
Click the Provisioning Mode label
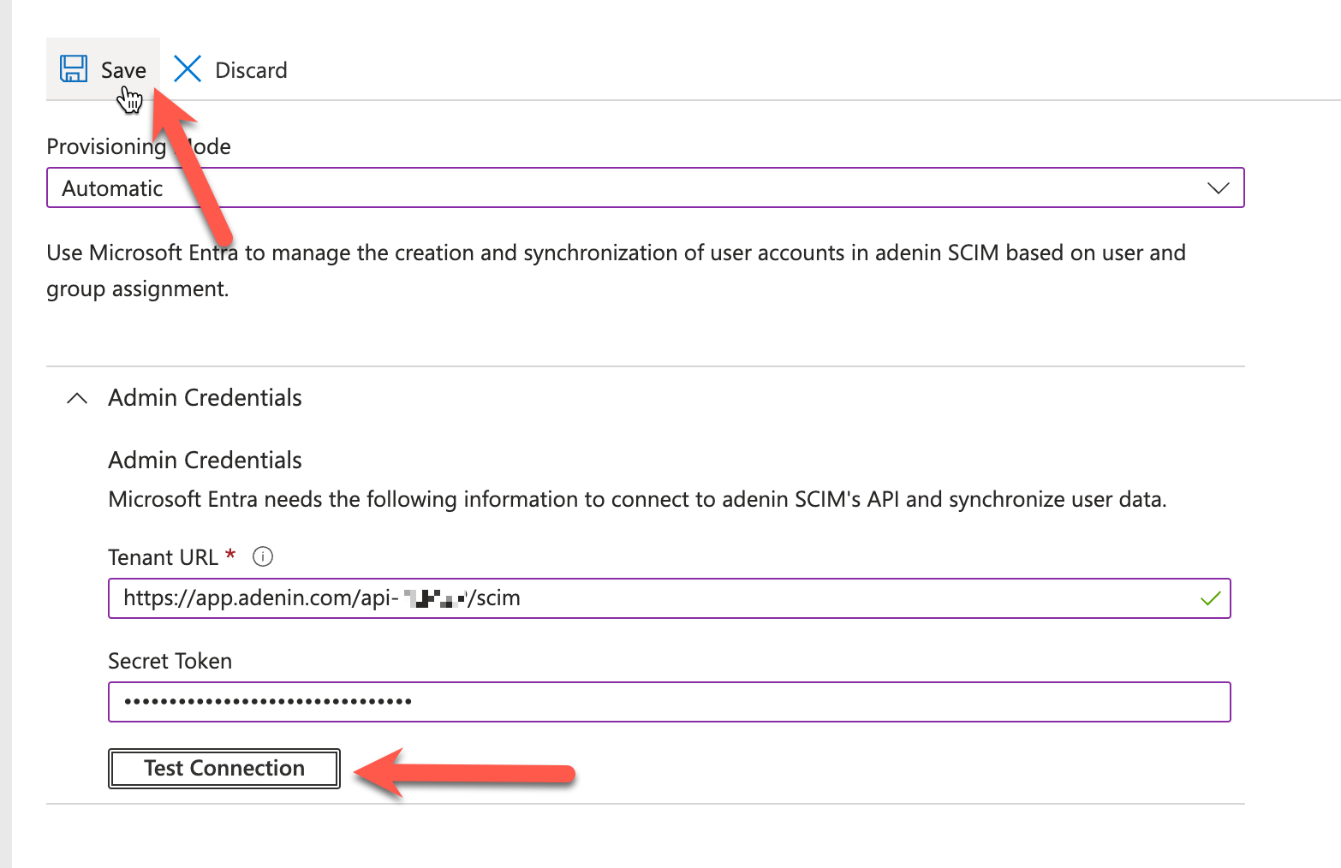tap(106, 146)
